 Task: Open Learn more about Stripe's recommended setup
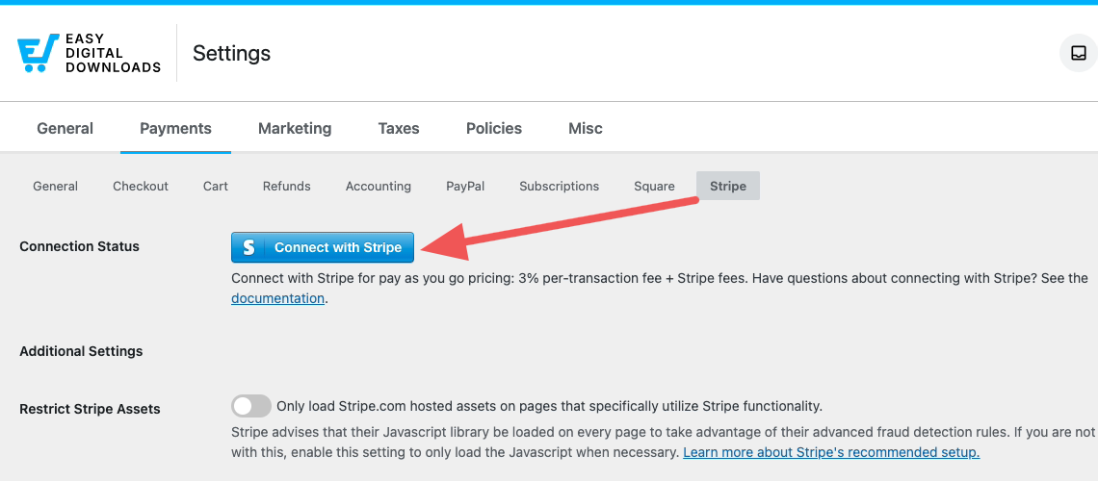[831, 452]
